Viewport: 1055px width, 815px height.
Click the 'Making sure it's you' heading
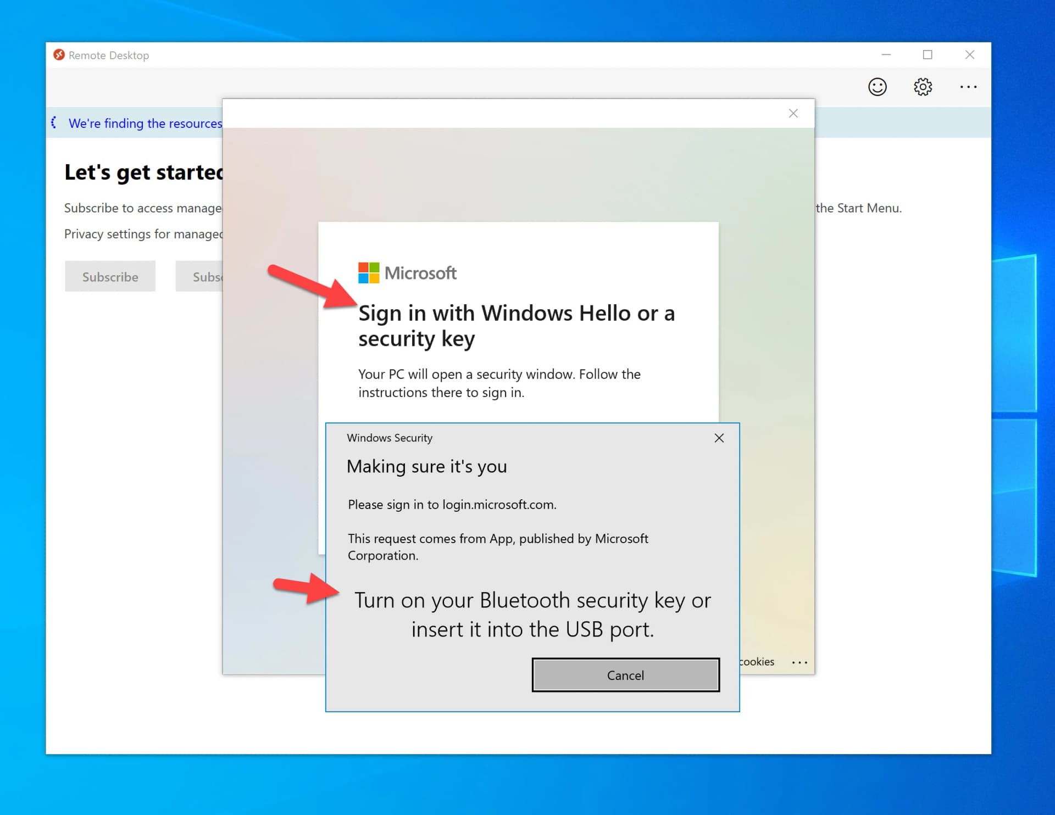427,466
